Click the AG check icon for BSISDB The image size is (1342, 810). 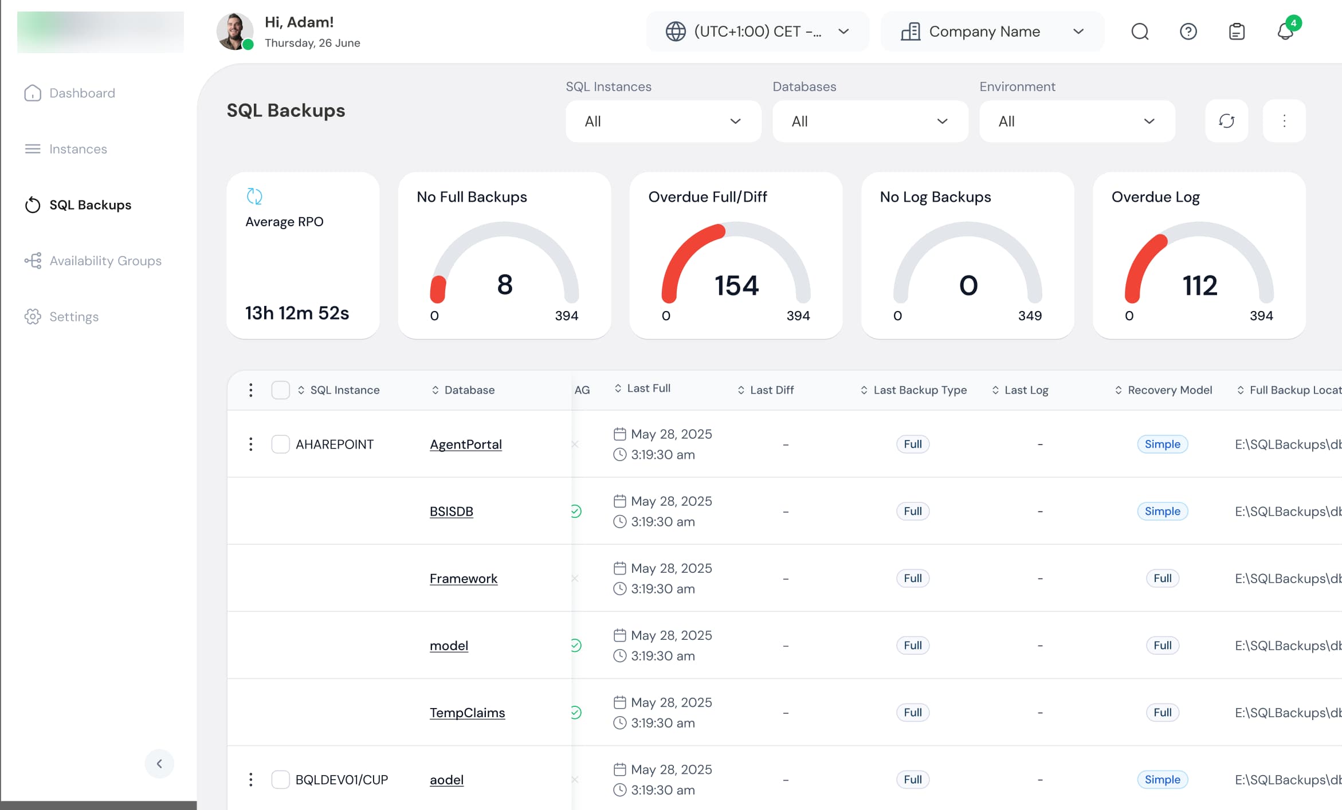pos(576,511)
